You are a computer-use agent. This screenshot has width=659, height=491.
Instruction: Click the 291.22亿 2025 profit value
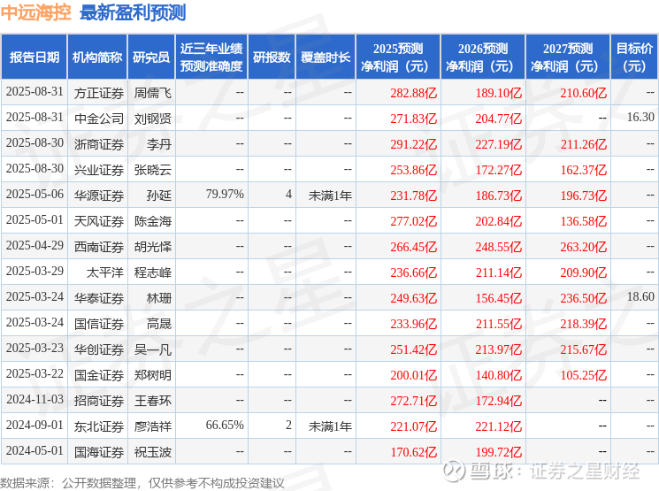click(x=414, y=144)
